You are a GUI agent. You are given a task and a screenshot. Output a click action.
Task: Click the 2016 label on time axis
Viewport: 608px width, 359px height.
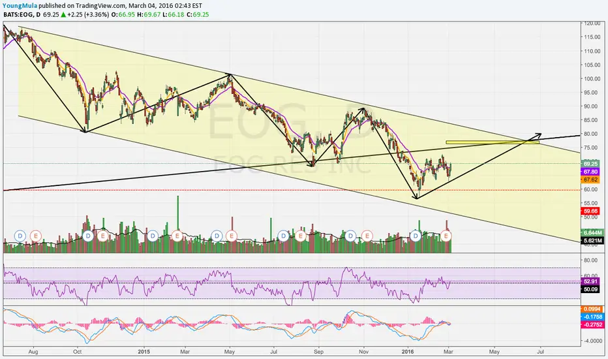click(x=408, y=352)
